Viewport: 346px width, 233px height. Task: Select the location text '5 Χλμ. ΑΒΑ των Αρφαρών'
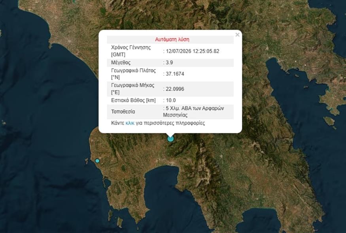pyautogui.click(x=195, y=108)
